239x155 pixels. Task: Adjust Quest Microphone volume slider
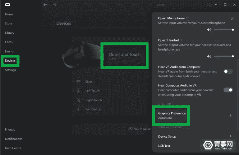[224, 30]
